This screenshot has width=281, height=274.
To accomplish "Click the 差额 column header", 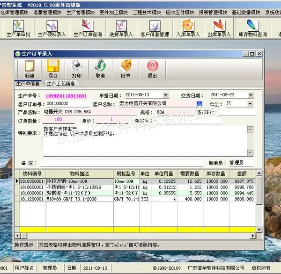I will pyautogui.click(x=242, y=173).
